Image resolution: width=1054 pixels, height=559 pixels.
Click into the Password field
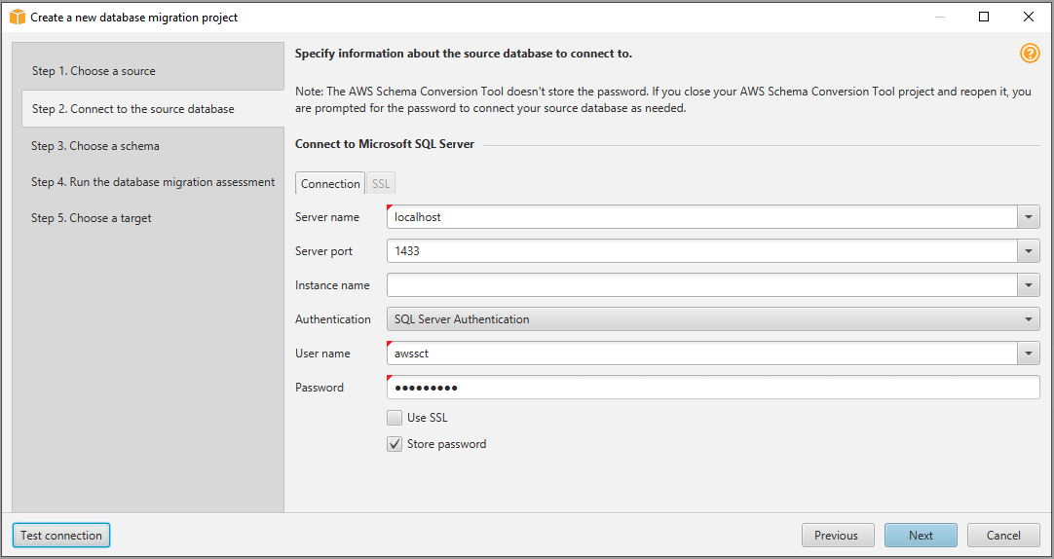click(x=713, y=388)
